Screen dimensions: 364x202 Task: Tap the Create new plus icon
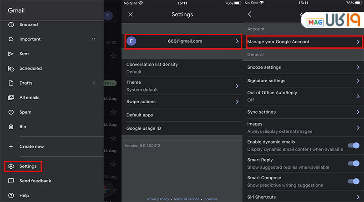(11, 146)
